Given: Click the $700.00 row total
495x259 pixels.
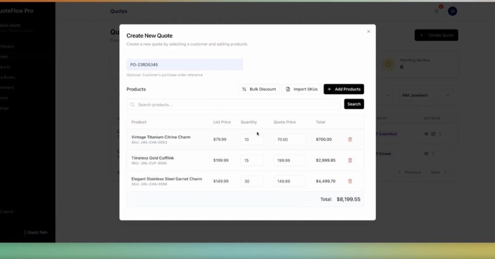Looking at the screenshot, I should tap(324, 139).
